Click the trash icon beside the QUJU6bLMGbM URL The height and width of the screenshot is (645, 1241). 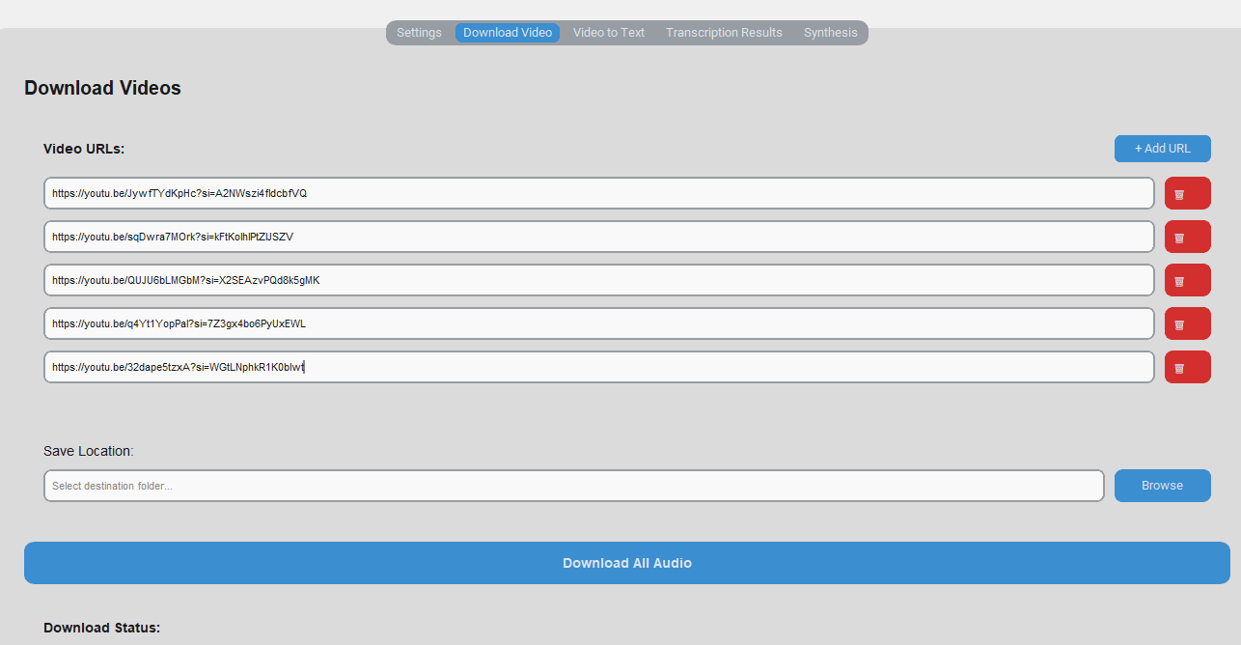click(x=1187, y=279)
